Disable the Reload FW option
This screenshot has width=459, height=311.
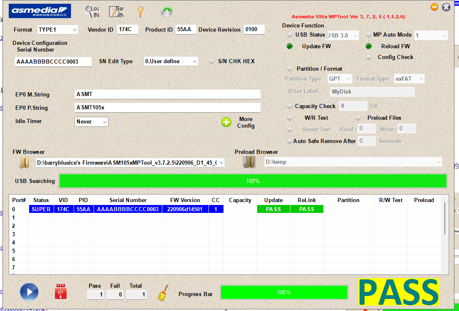[369, 46]
